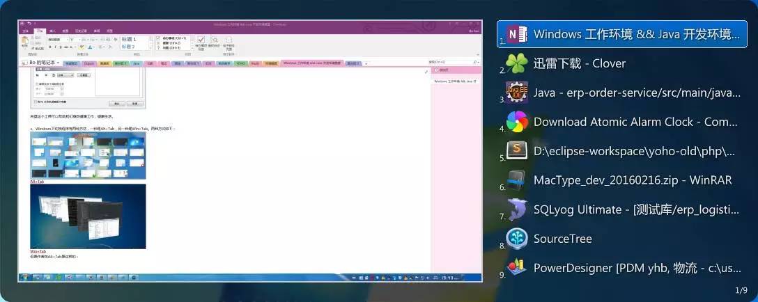This screenshot has width=758, height=302.
Task: Select the Java section tab in OneNote
Action: pos(137,63)
